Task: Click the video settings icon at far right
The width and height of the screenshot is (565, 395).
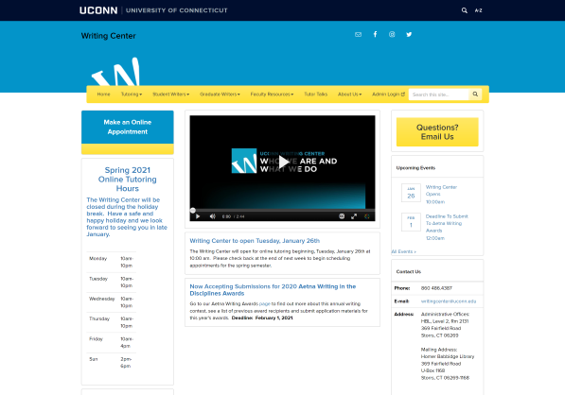Action: tap(367, 216)
